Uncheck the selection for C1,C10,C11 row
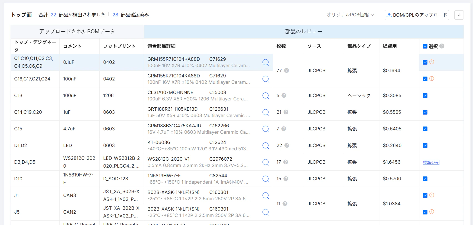The image size is (473, 225). 425,62
